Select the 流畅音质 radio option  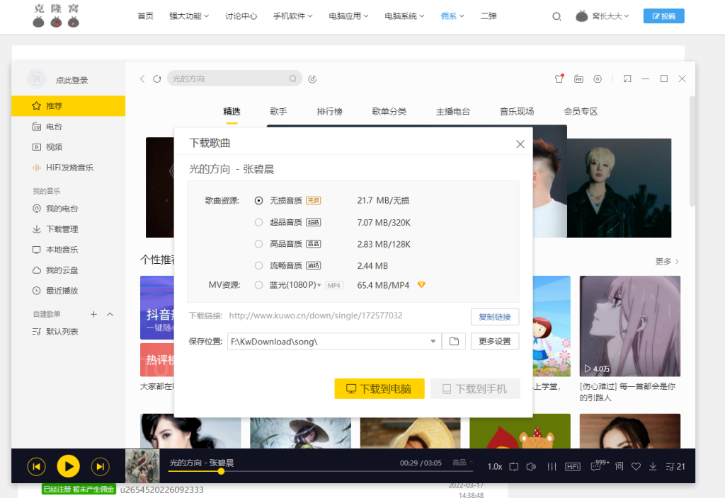[x=258, y=266]
